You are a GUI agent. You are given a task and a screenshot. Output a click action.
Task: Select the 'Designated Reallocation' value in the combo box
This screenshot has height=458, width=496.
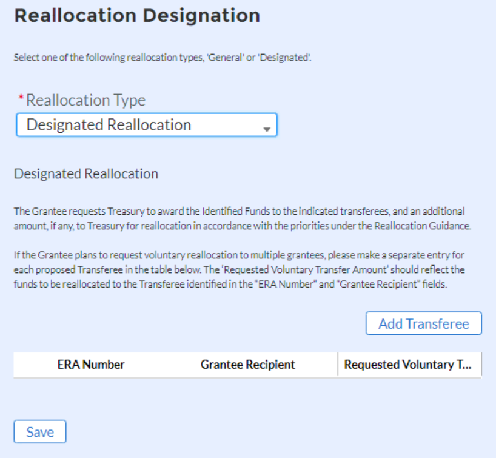(x=109, y=125)
